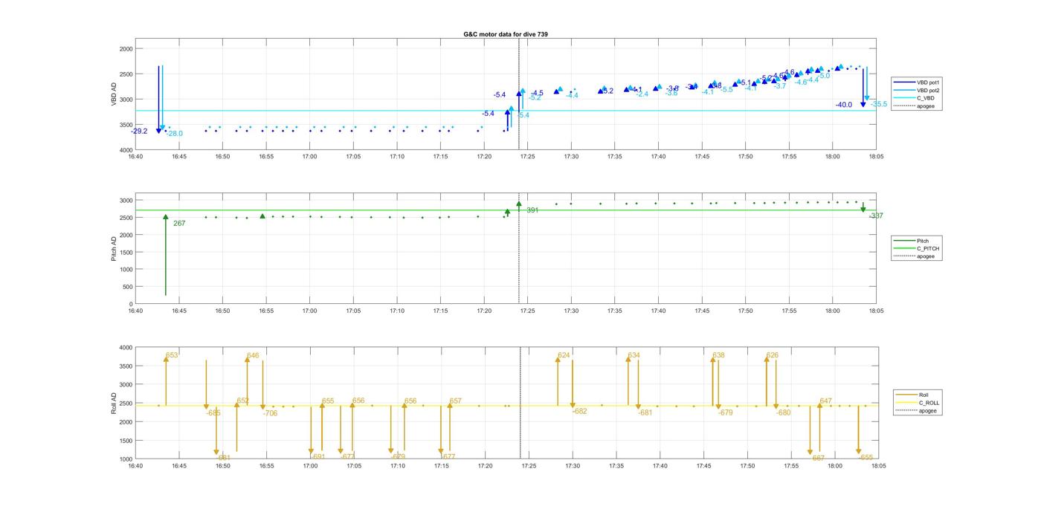The image size is (1041, 515).
Task: Click the "-655" roll data label
Action: 865,458
